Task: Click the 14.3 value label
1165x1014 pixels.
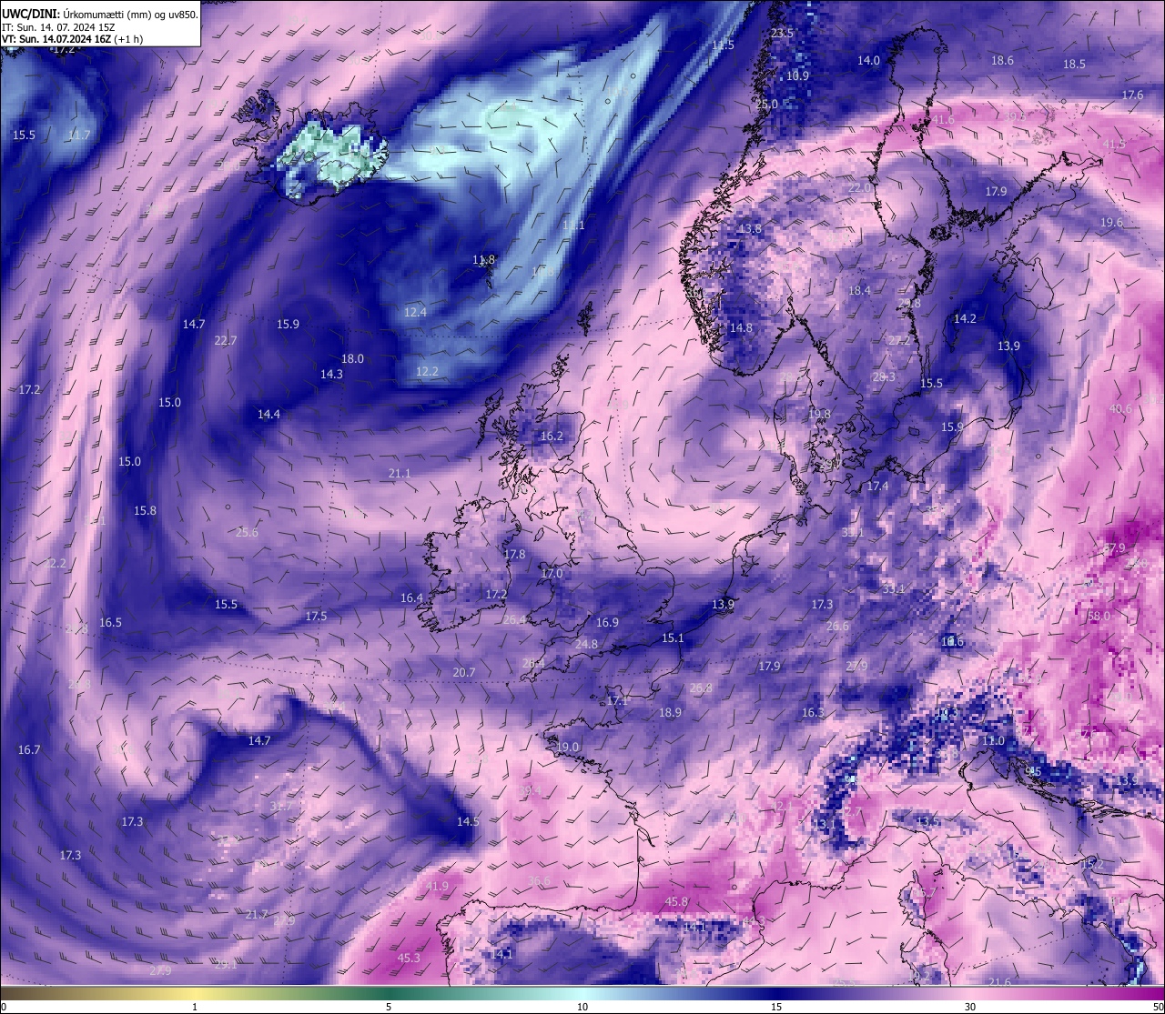Action: [331, 375]
